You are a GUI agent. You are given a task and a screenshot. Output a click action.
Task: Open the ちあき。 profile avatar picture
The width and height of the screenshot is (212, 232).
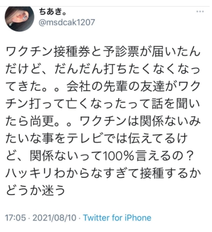pos(20,18)
